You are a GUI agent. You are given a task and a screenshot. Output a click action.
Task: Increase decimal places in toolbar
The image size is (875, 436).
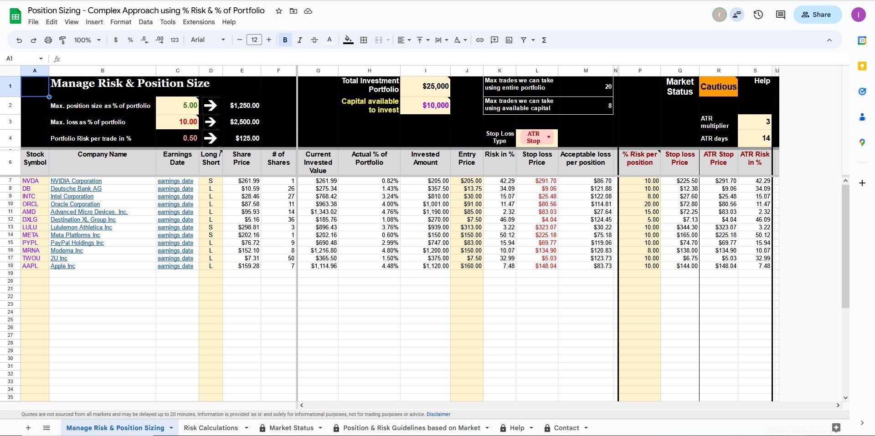(x=160, y=40)
